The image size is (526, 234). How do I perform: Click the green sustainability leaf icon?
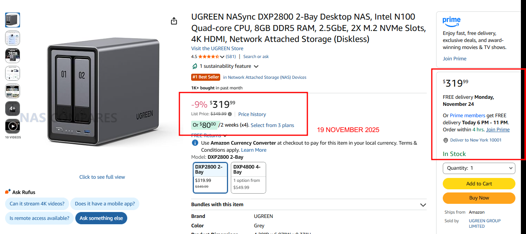195,66
